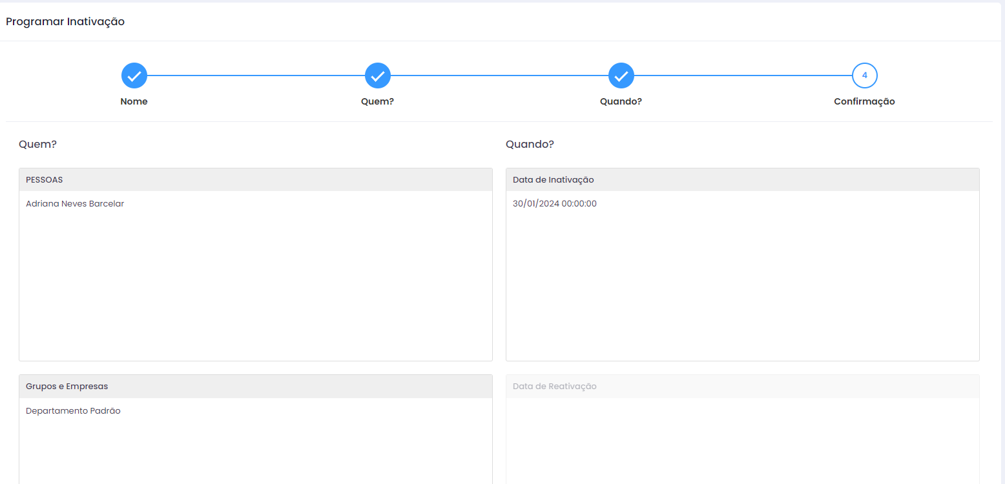Go to the Nome step label
1005x484 pixels.
134,101
